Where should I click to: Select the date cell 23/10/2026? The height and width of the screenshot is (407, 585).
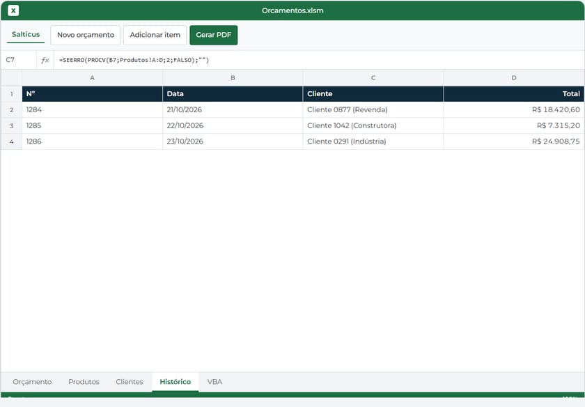(233, 141)
